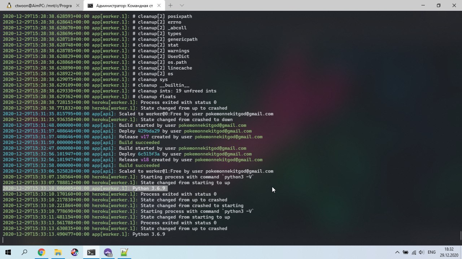Image resolution: width=462 pixels, height=259 pixels.
Task: Open the Windows Start menu
Action: 8,252
